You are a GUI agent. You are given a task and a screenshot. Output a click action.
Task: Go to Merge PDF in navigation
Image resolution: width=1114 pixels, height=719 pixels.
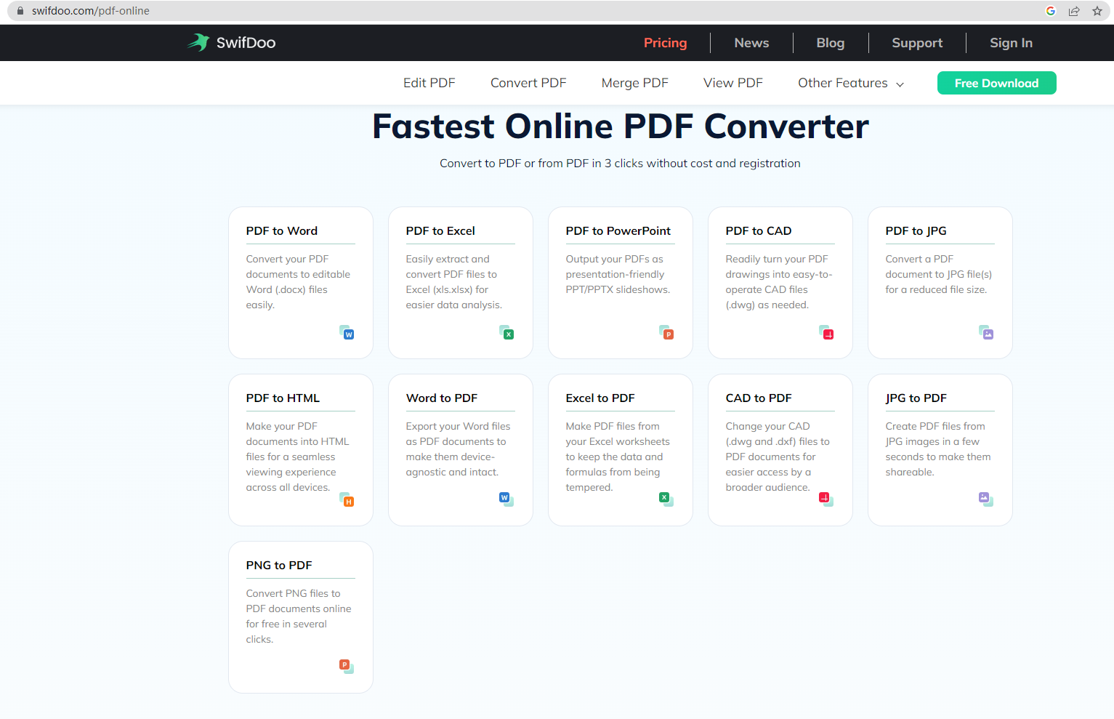[634, 83]
